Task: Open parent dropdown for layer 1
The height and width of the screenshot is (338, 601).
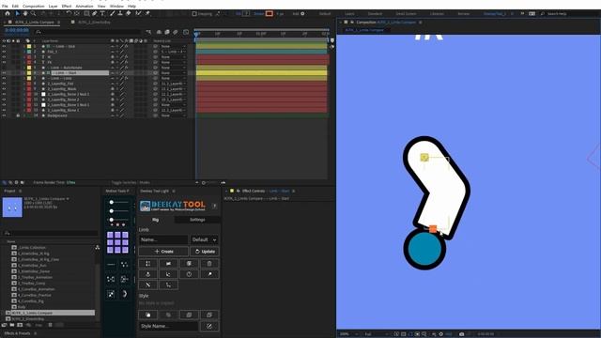Action: pyautogui.click(x=173, y=46)
